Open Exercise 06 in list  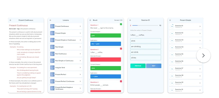pos(185,62)
